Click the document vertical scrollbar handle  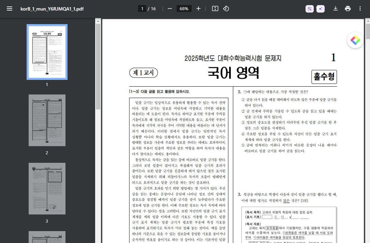coord(368,31)
